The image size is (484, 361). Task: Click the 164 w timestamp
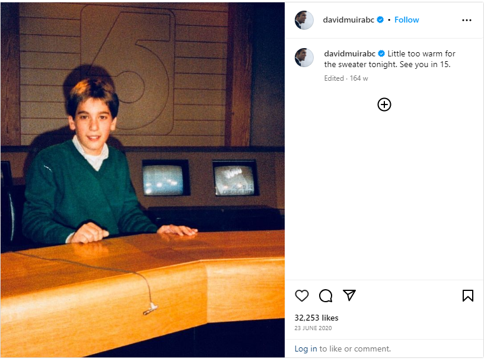[359, 78]
